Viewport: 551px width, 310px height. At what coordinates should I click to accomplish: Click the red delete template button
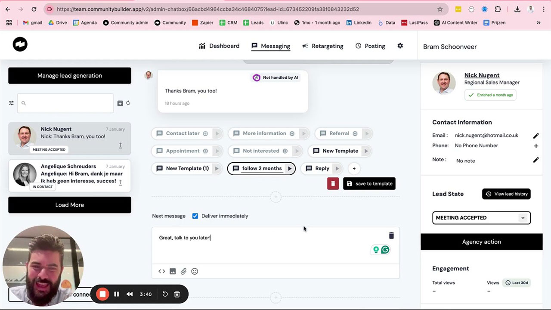click(x=333, y=183)
